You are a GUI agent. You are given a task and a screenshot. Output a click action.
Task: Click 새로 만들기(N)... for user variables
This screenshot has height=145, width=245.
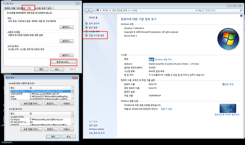[31, 104]
